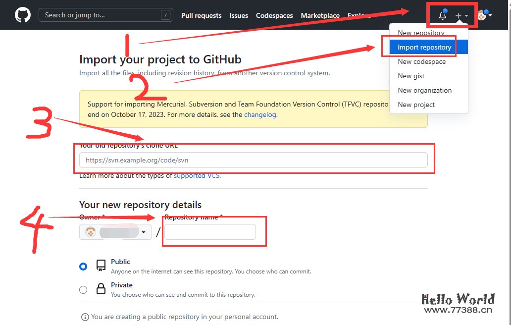This screenshot has width=511, height=325.
Task: Choose New organization in the menu
Action: point(424,91)
